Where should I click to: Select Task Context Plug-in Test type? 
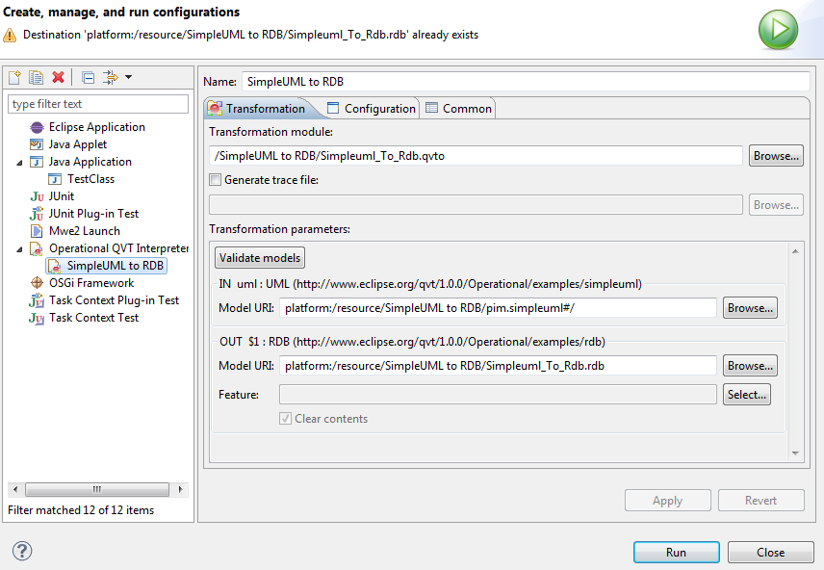tap(114, 300)
